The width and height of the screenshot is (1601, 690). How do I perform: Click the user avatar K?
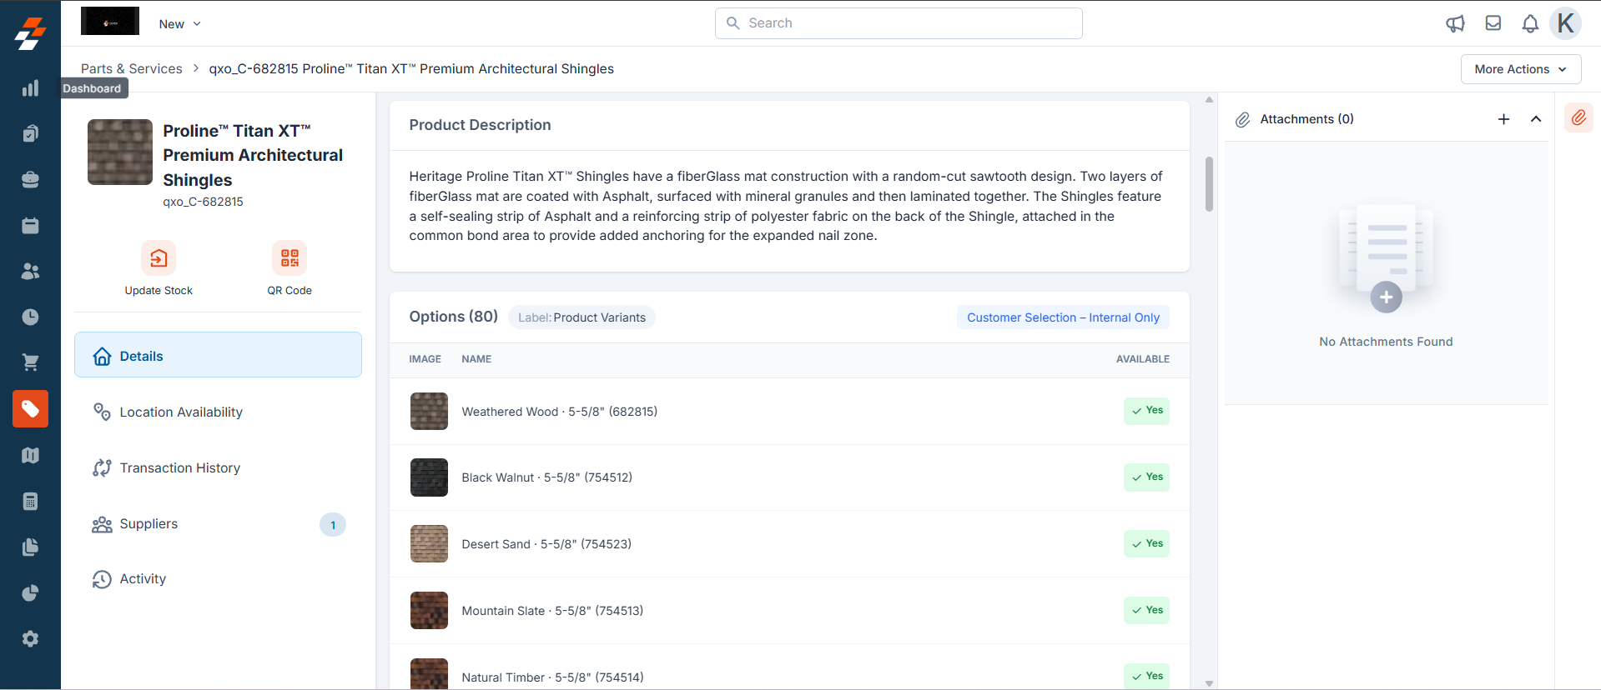1565,23
